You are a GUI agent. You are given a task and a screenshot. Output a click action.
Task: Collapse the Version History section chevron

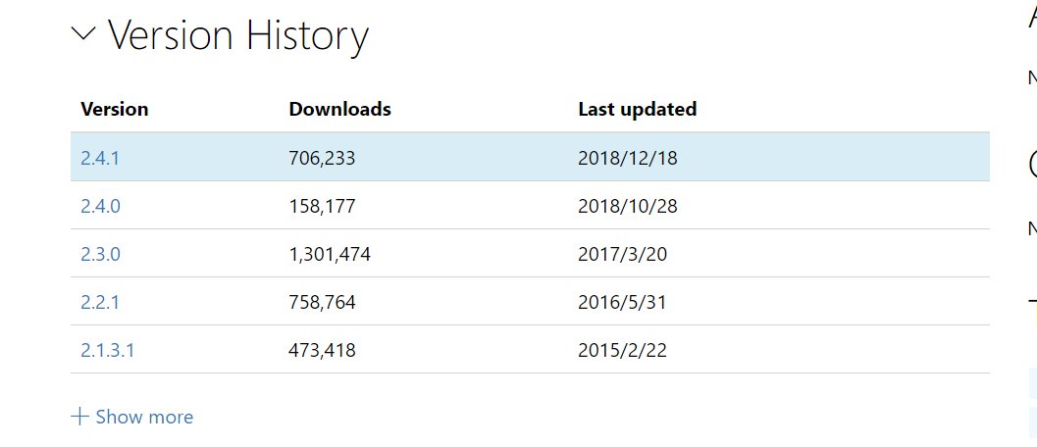click(x=84, y=34)
